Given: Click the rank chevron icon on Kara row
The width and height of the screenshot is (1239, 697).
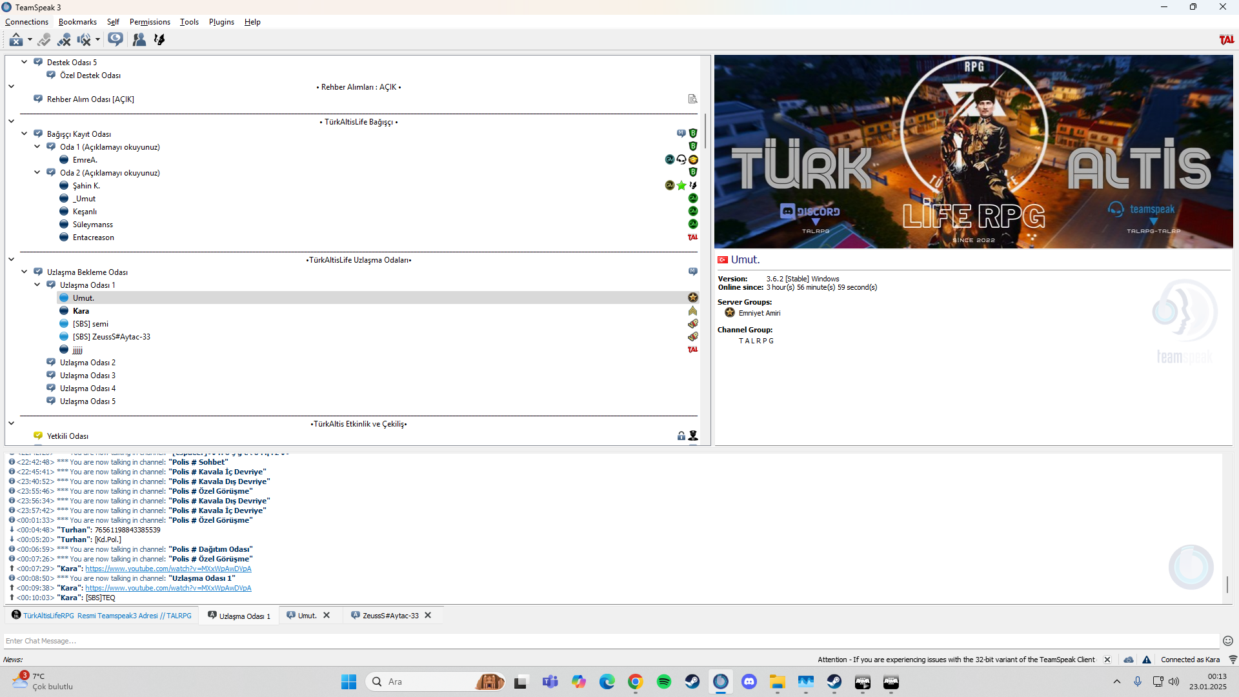Looking at the screenshot, I should (693, 310).
